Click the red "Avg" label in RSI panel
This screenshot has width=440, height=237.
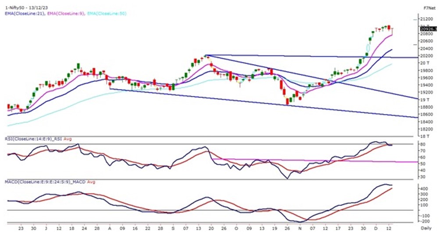coord(68,139)
